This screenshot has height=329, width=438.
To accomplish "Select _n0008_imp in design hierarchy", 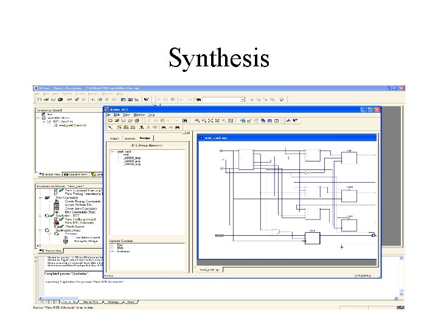I will point(132,158).
